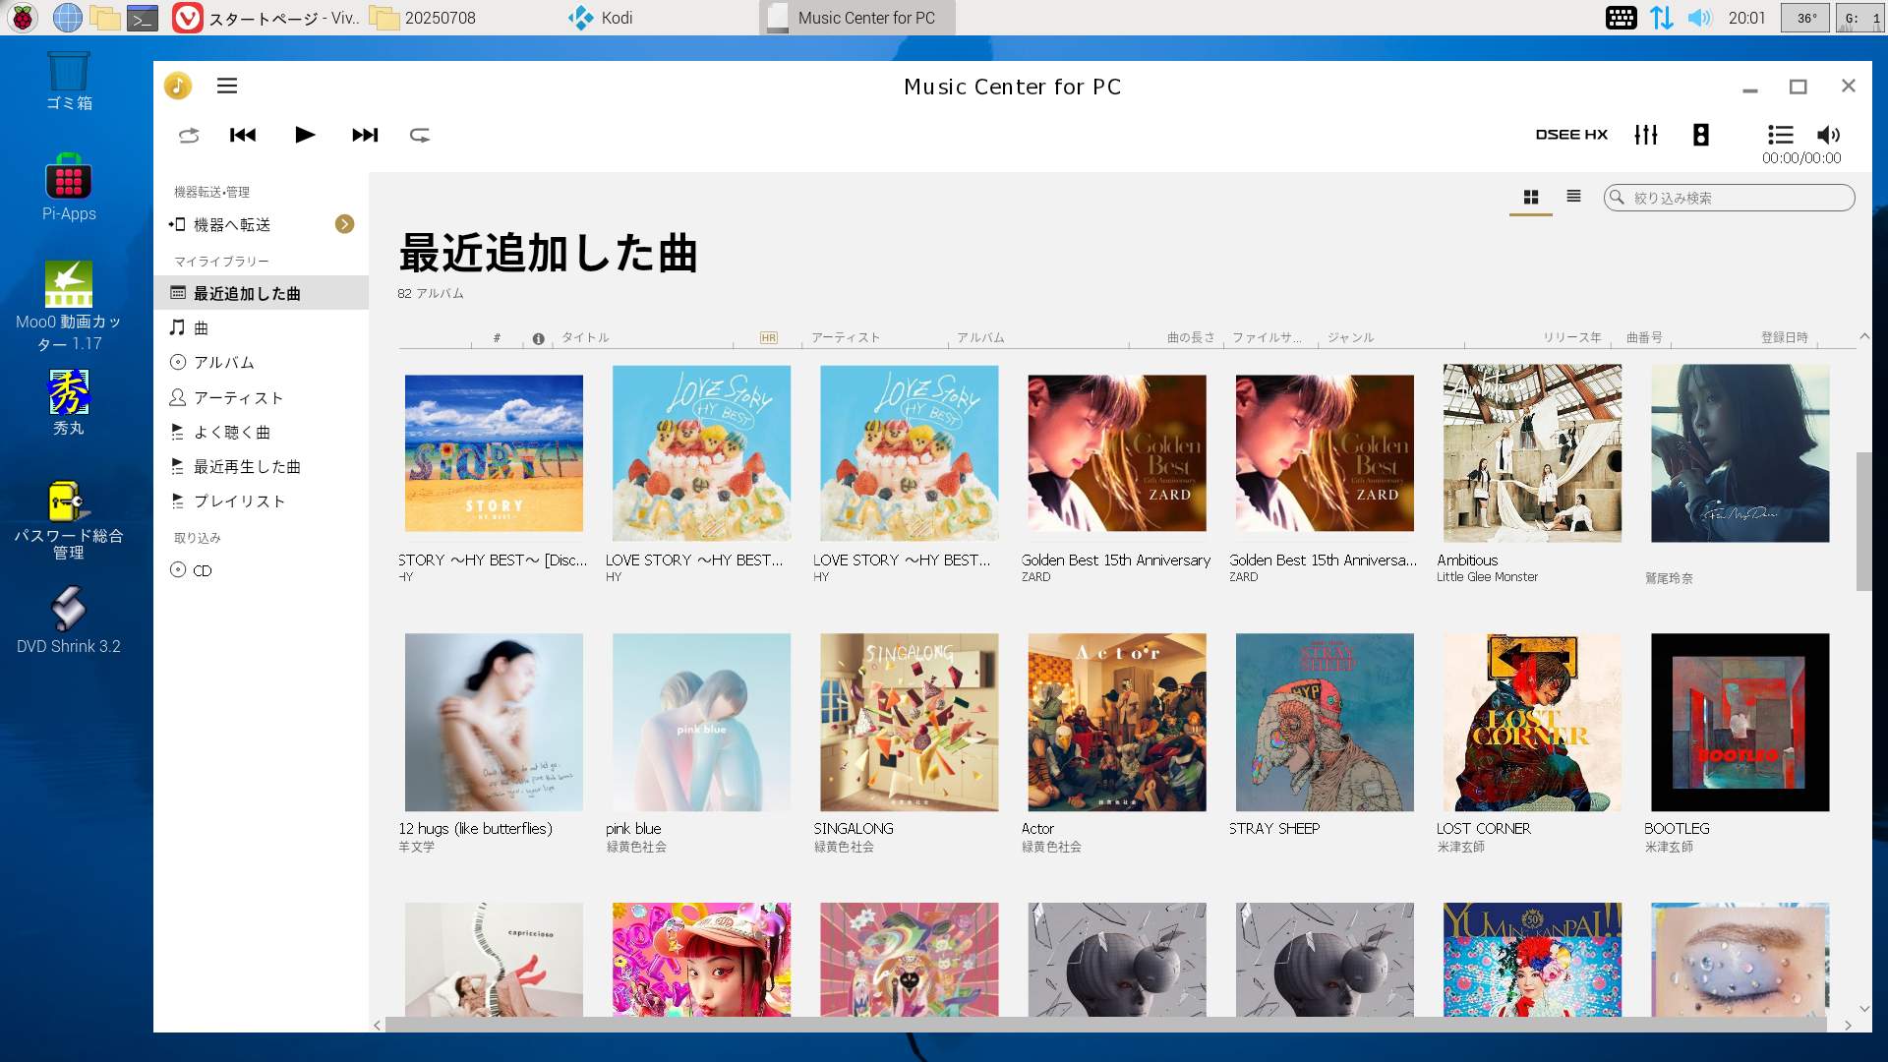Sort by the 曲の長さ column header

1191,337
